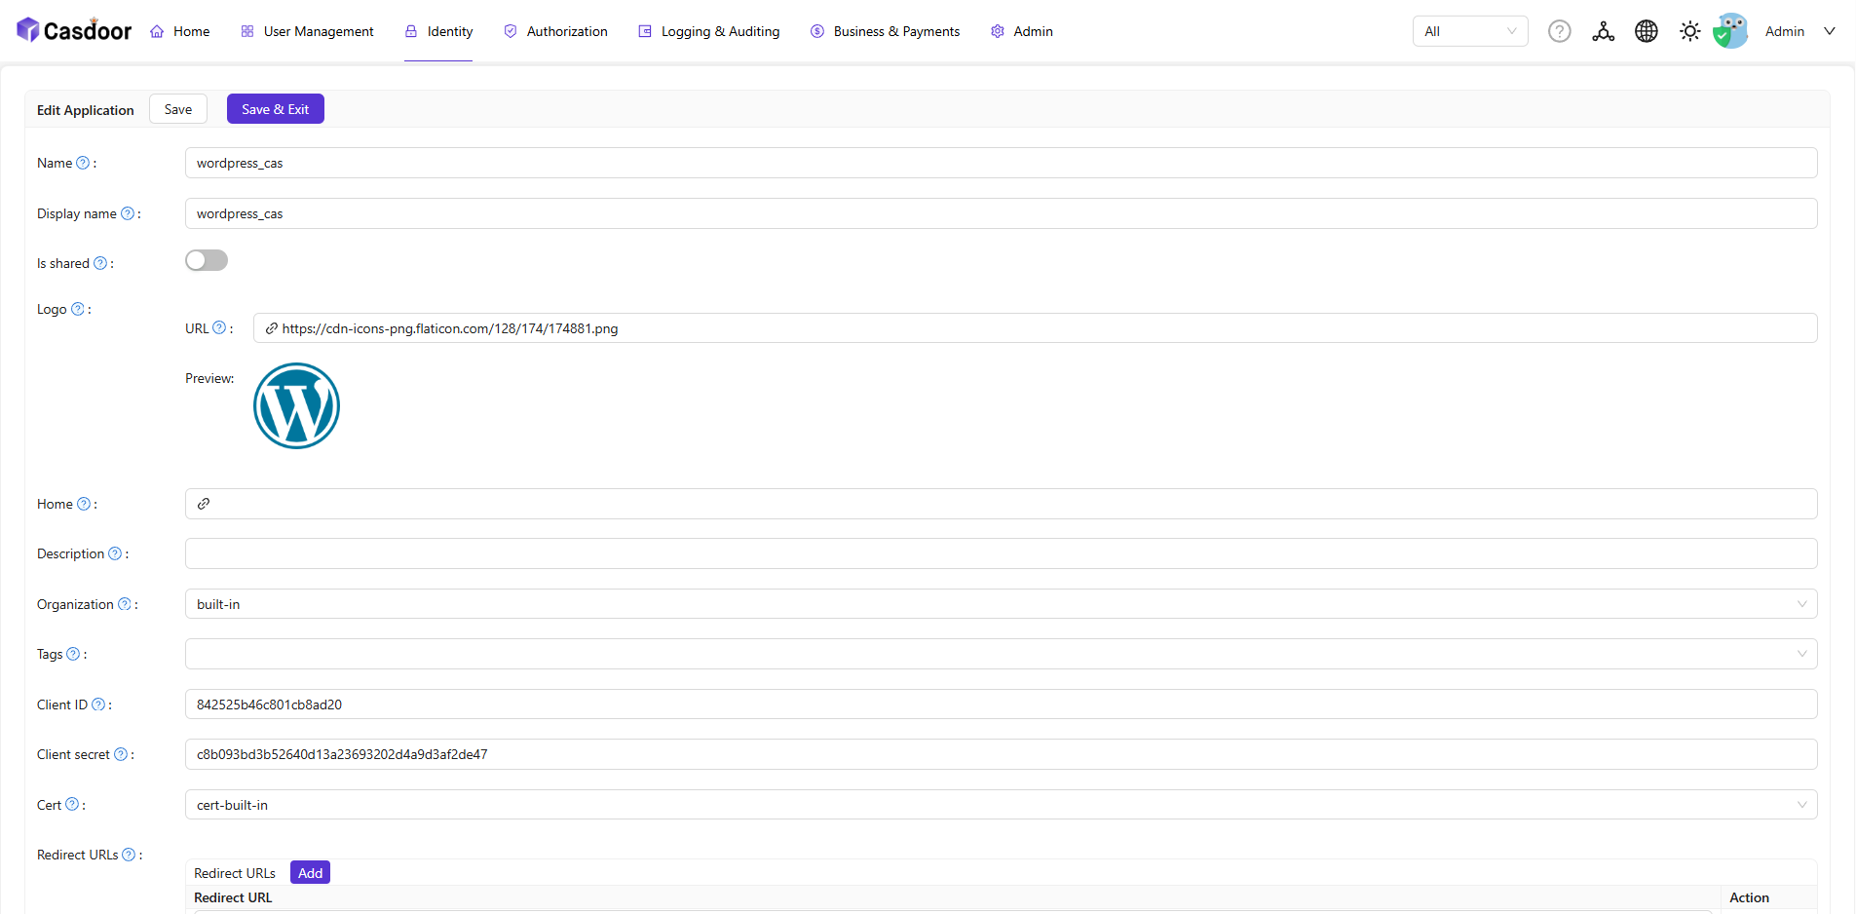Expand the Tags dropdown
Screen dimensions: 1856x914
coord(1001,654)
